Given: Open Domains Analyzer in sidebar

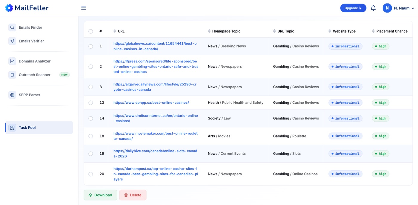Looking at the screenshot, I should [x=39, y=61].
